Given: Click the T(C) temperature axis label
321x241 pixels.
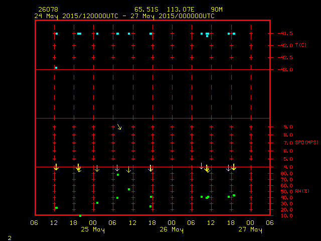Looking at the screenshot, I should [301, 45].
